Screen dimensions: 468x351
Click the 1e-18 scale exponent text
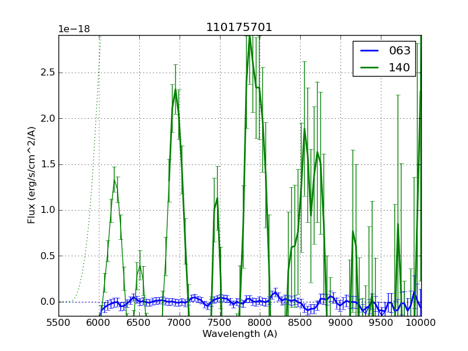pyautogui.click(x=74, y=29)
